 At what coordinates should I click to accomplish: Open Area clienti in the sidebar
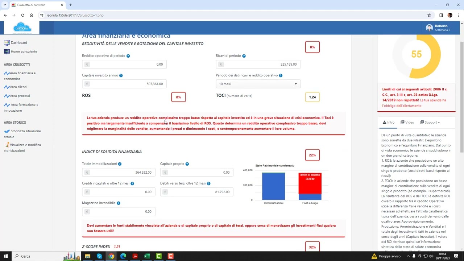tap(18, 87)
